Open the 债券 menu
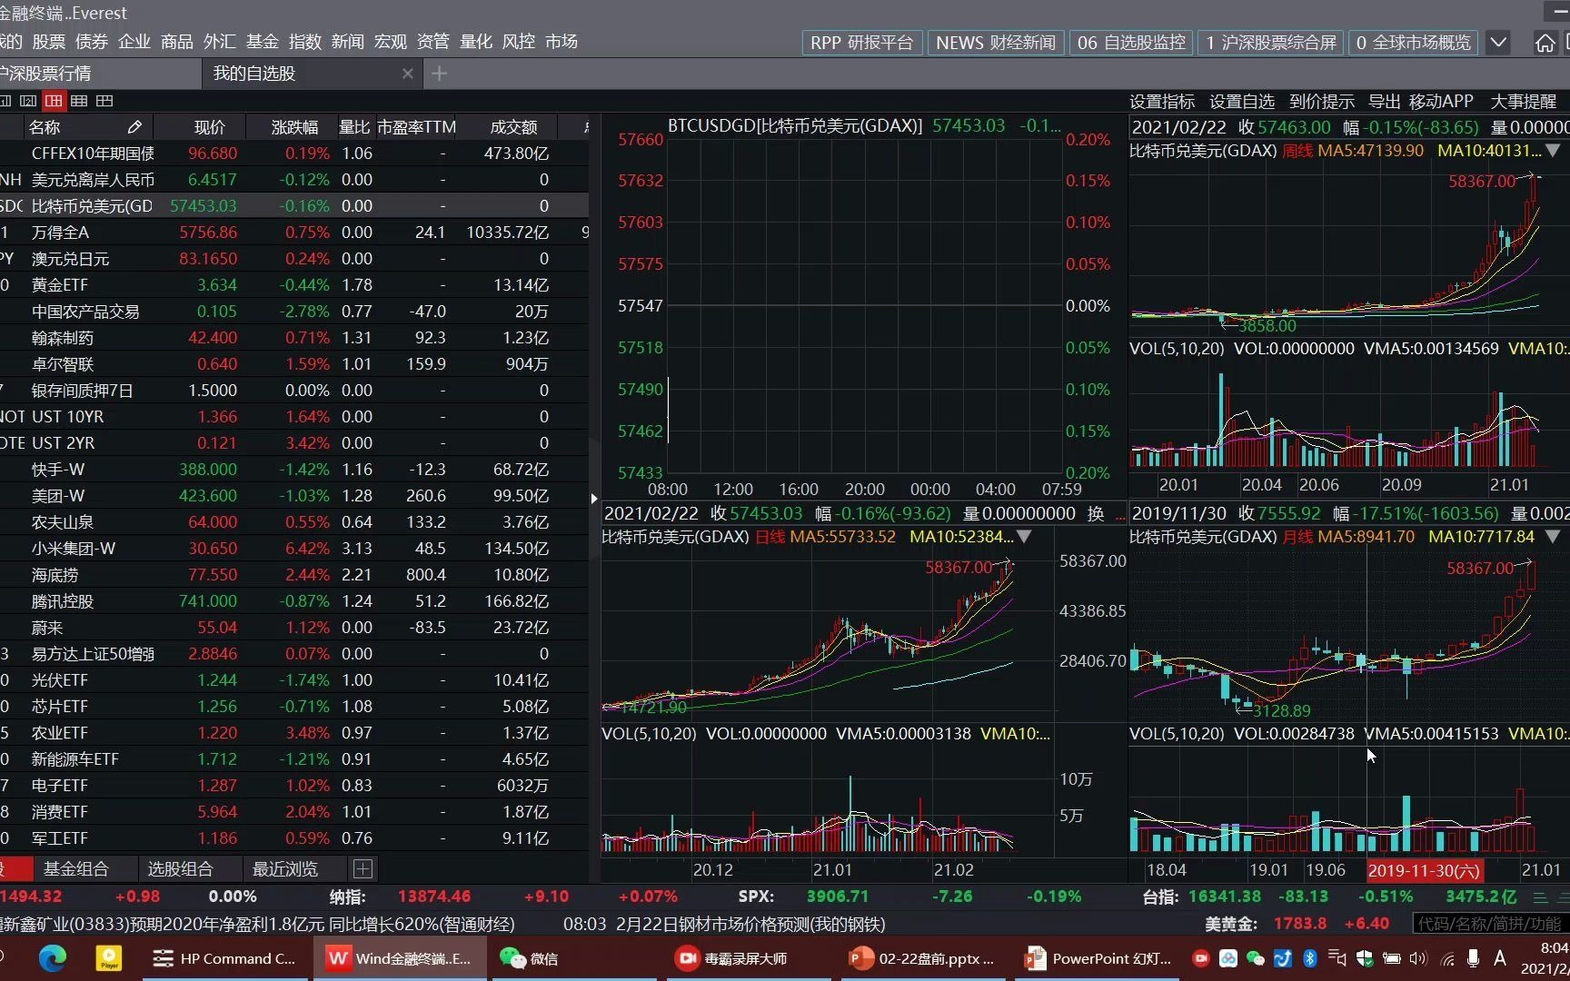Image resolution: width=1570 pixels, height=981 pixels. 92,42
